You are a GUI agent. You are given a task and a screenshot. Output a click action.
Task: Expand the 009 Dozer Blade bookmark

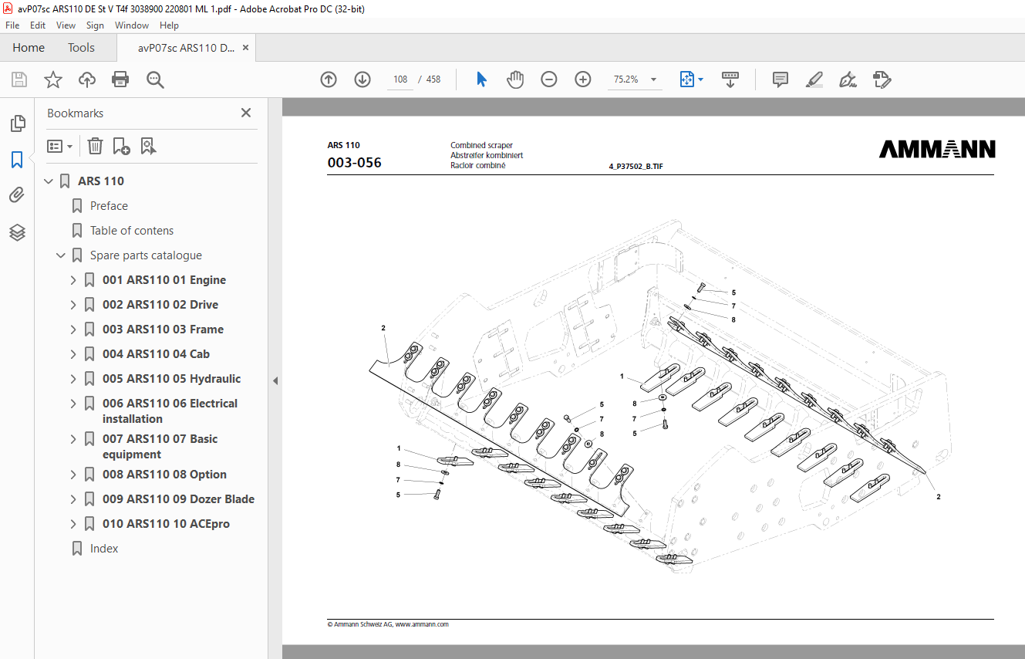tap(73, 499)
